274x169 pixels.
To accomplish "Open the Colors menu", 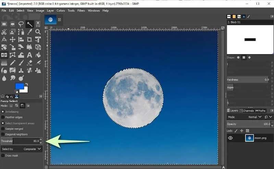I will click(61, 11).
